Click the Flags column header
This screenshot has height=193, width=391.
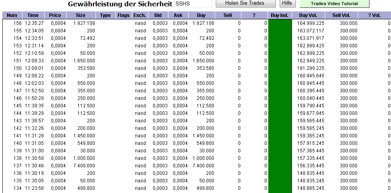[123, 15]
